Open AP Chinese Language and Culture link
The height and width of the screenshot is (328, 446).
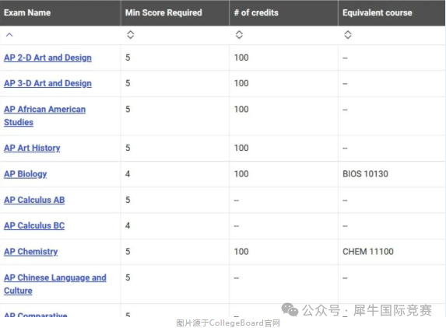click(x=55, y=284)
